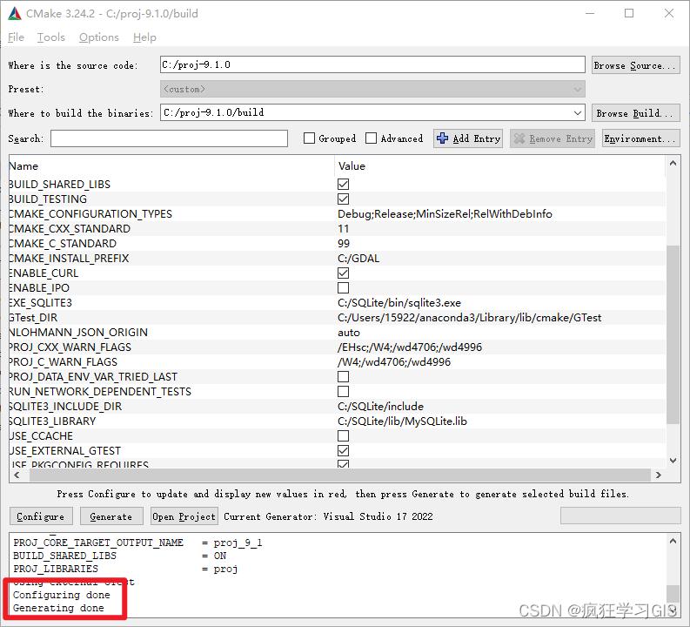Click the CMake logo icon in title bar
This screenshot has height=627, width=690.
15,14
